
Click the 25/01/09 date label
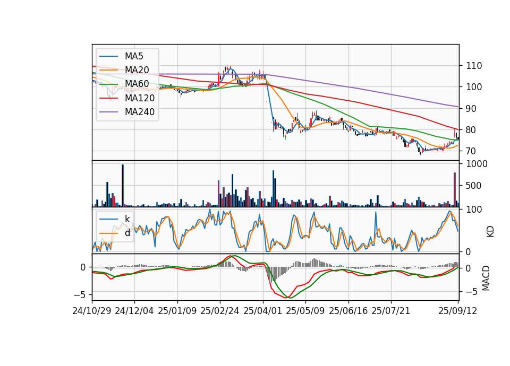[x=177, y=311]
